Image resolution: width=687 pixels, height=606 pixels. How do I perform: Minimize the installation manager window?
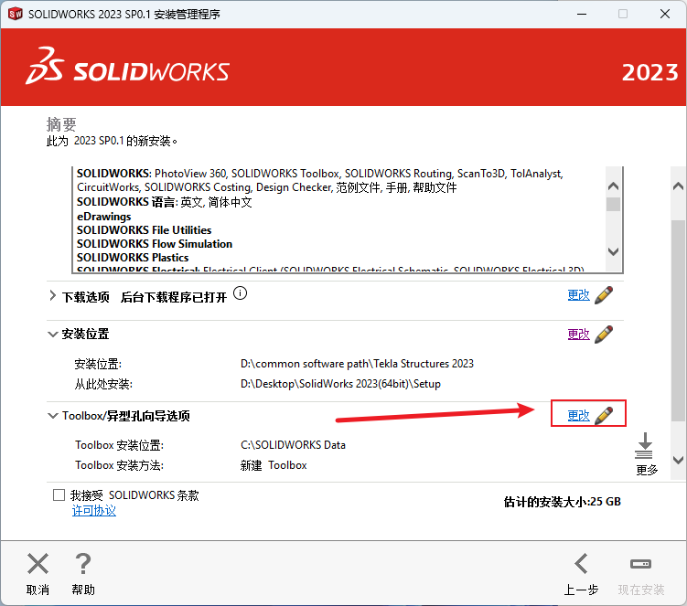coord(582,14)
